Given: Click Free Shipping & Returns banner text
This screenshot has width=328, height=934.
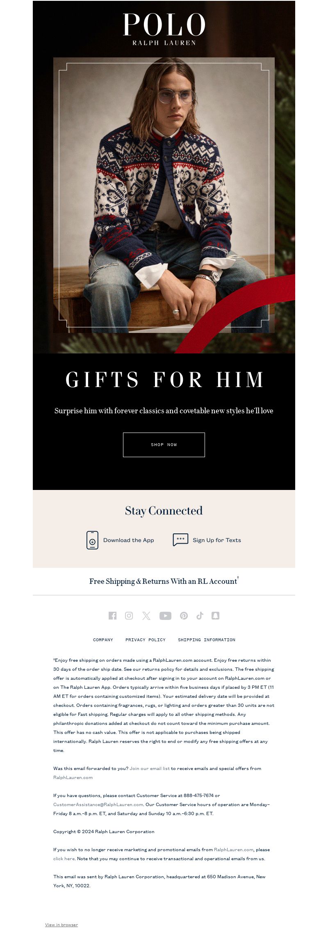Looking at the screenshot, I should (164, 581).
